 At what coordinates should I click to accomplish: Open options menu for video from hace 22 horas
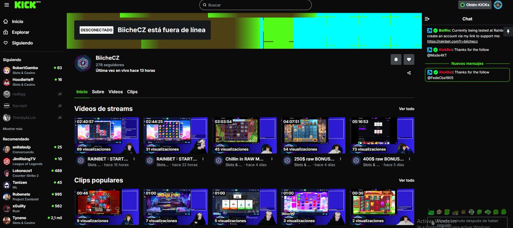pos(203,159)
